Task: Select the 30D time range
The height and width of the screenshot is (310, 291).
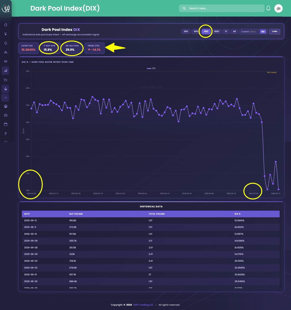Action: (x=186, y=32)
